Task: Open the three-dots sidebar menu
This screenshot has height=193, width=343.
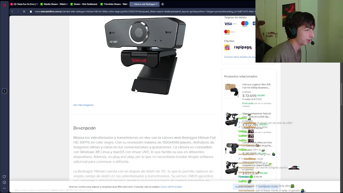Action: (x=4, y=188)
